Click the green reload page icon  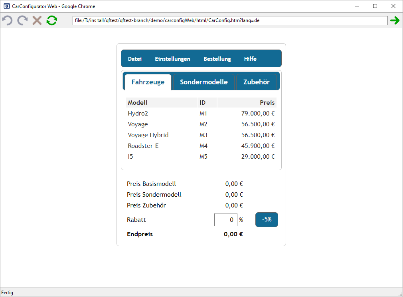[51, 20]
